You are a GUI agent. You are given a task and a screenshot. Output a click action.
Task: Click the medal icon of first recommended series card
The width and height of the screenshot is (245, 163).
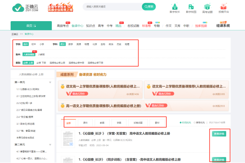(62, 86)
